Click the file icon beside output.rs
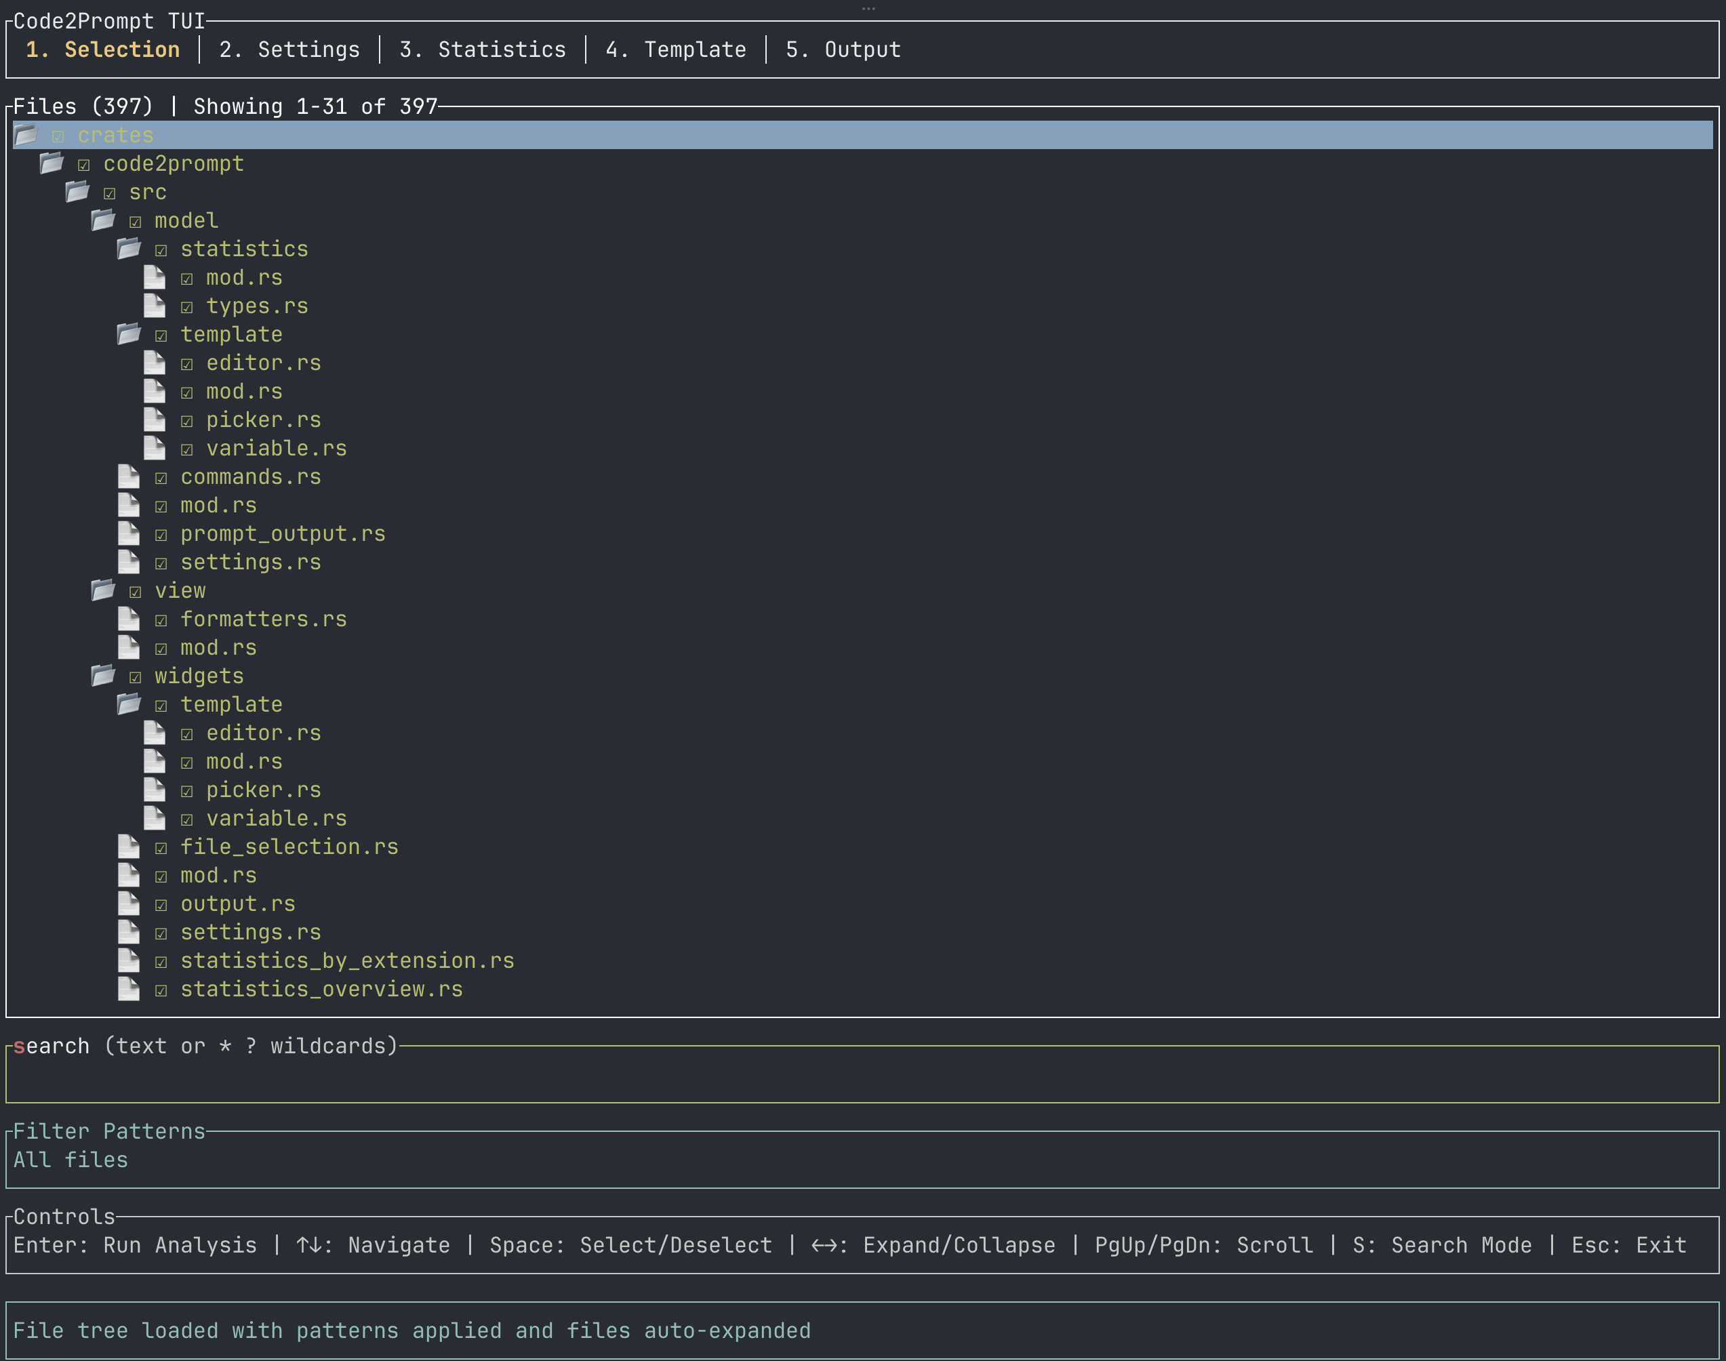This screenshot has height=1361, width=1726. 129,903
